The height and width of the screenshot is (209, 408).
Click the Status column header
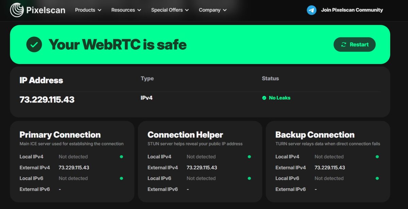click(x=270, y=78)
